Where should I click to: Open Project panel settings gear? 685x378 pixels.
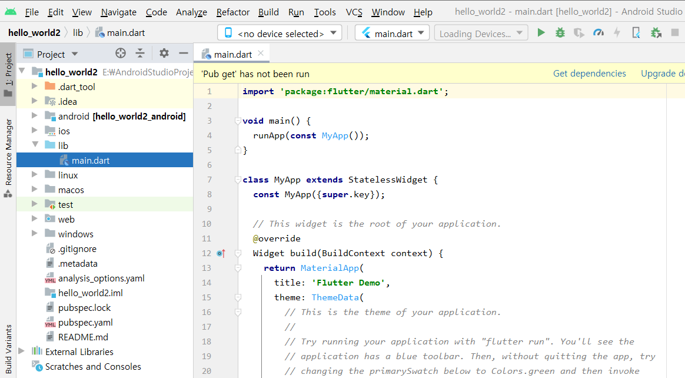[164, 54]
